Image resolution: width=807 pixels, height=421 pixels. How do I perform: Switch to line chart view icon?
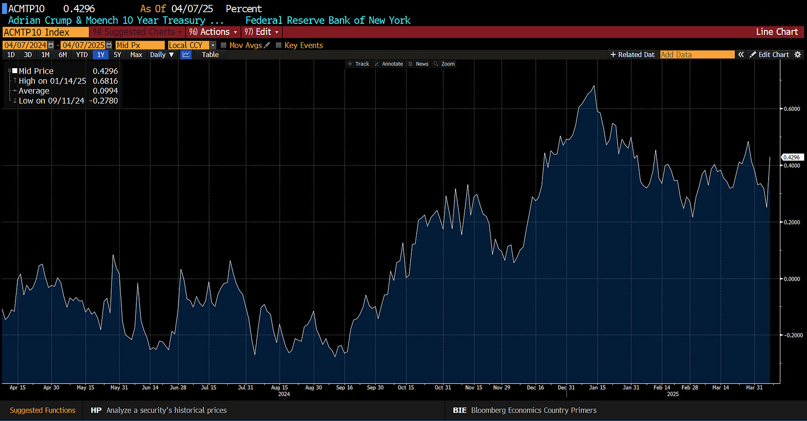click(x=186, y=54)
